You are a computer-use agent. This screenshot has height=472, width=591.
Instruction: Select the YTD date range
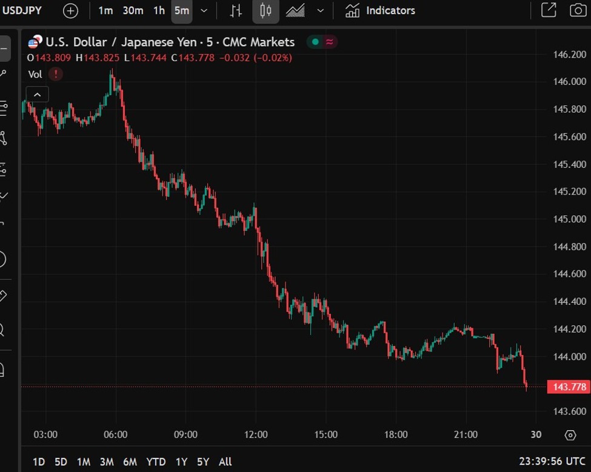pos(156,462)
